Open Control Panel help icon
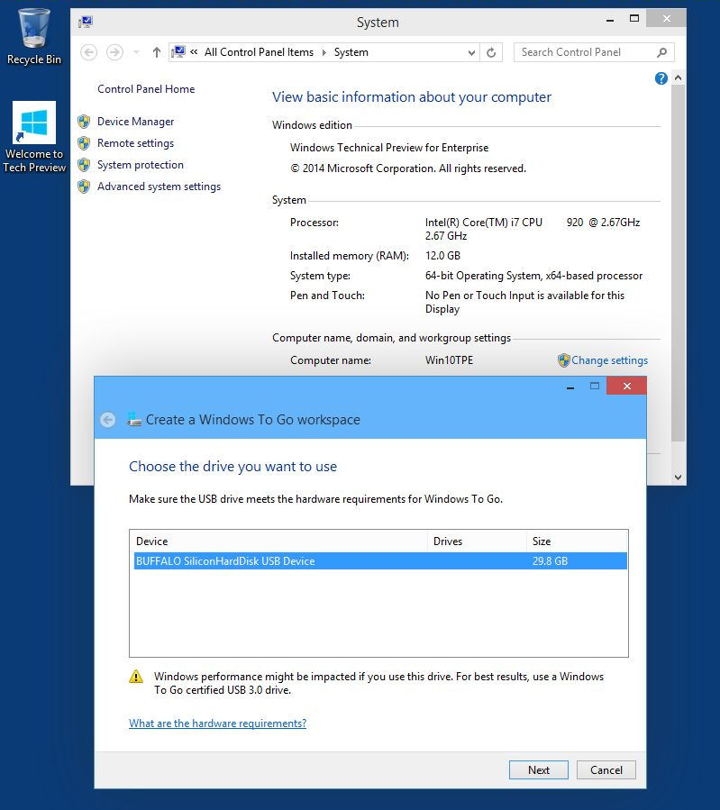Viewport: 720px width, 810px height. (661, 78)
